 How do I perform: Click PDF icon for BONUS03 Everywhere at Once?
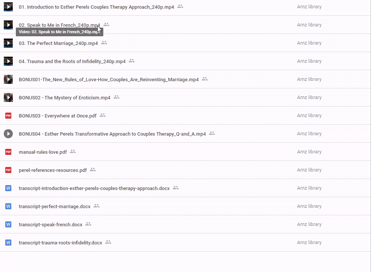8,116
